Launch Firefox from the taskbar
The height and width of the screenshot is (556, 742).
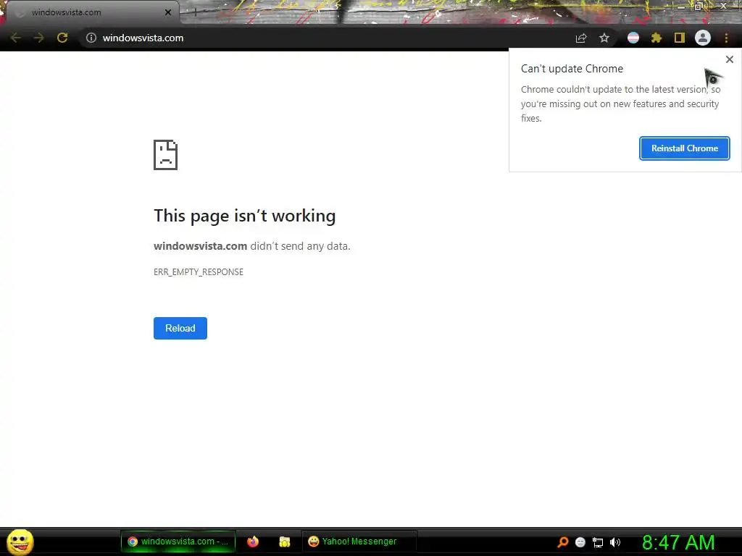pos(253,542)
